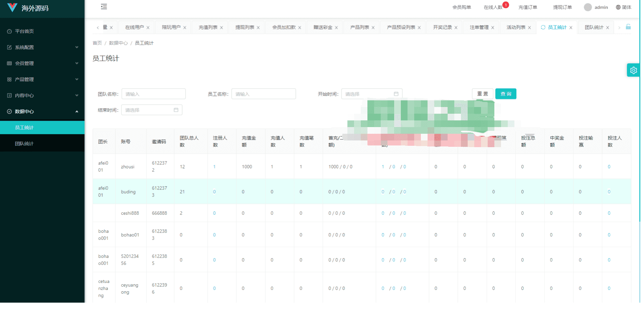Click the admin avatar icon
The width and height of the screenshot is (642, 314).
pos(588,7)
